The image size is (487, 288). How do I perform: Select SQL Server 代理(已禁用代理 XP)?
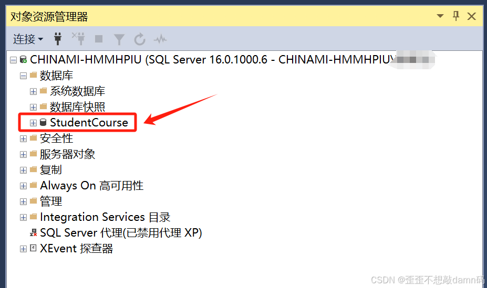pyautogui.click(x=121, y=233)
